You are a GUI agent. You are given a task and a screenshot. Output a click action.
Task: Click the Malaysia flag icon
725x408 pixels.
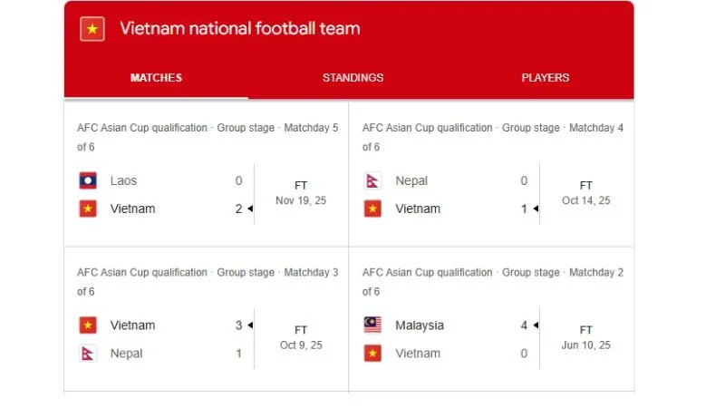tap(372, 325)
